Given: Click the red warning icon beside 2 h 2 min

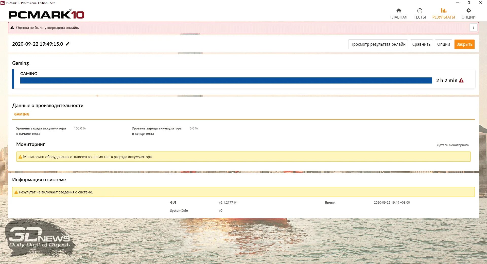Looking at the screenshot, I should point(461,80).
